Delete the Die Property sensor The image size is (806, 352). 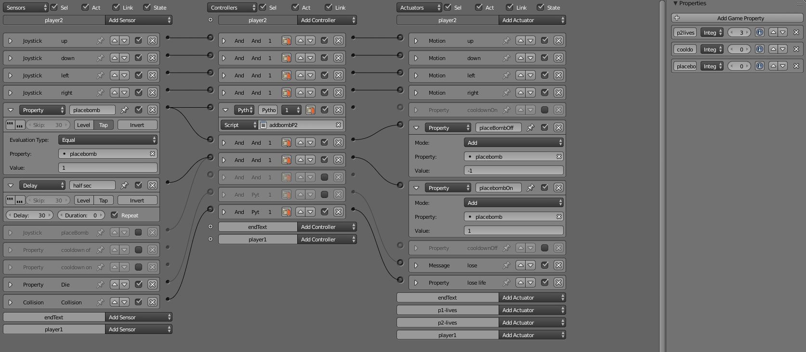pos(152,285)
